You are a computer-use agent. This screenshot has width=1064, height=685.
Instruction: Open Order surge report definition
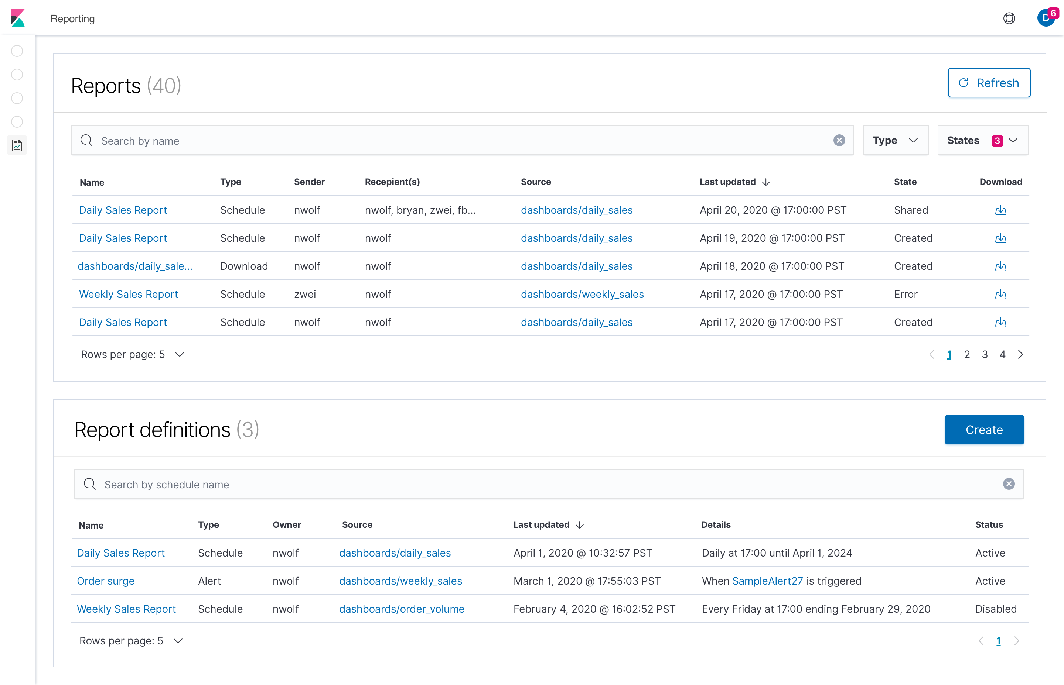click(x=106, y=581)
